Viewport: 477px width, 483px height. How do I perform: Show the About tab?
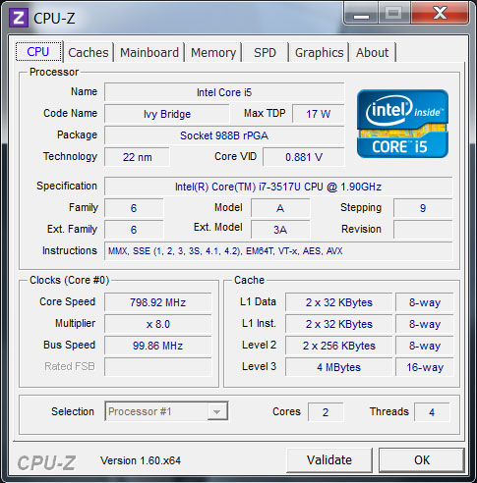tap(373, 52)
